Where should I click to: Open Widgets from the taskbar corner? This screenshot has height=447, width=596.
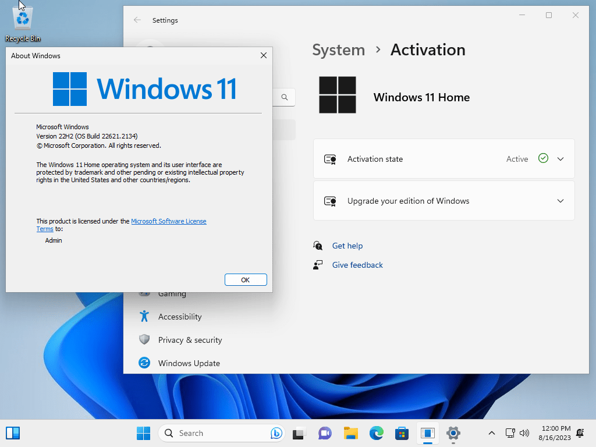[x=13, y=433]
